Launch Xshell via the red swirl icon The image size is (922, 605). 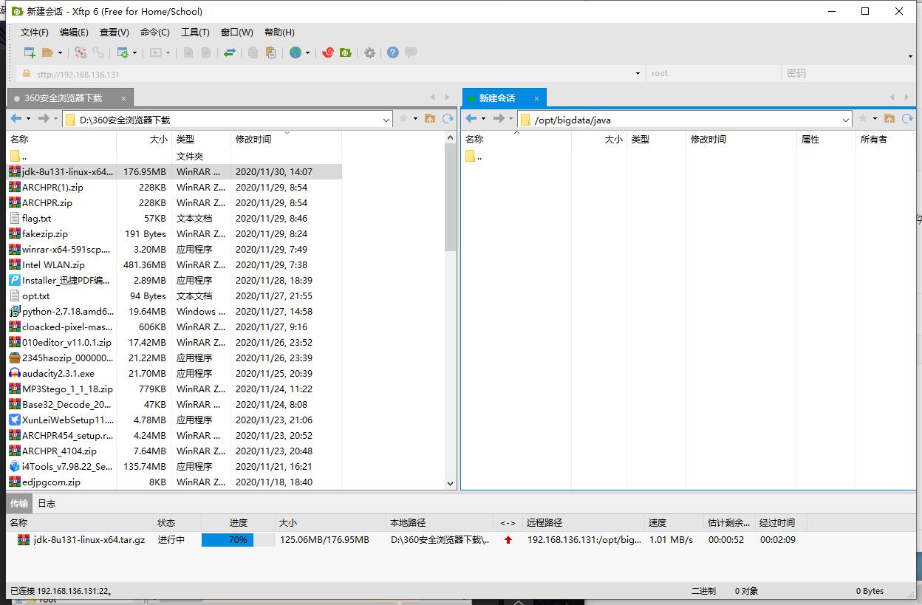click(x=328, y=52)
